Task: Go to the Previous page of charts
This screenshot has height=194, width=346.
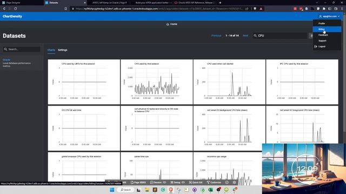Action: tap(216, 36)
